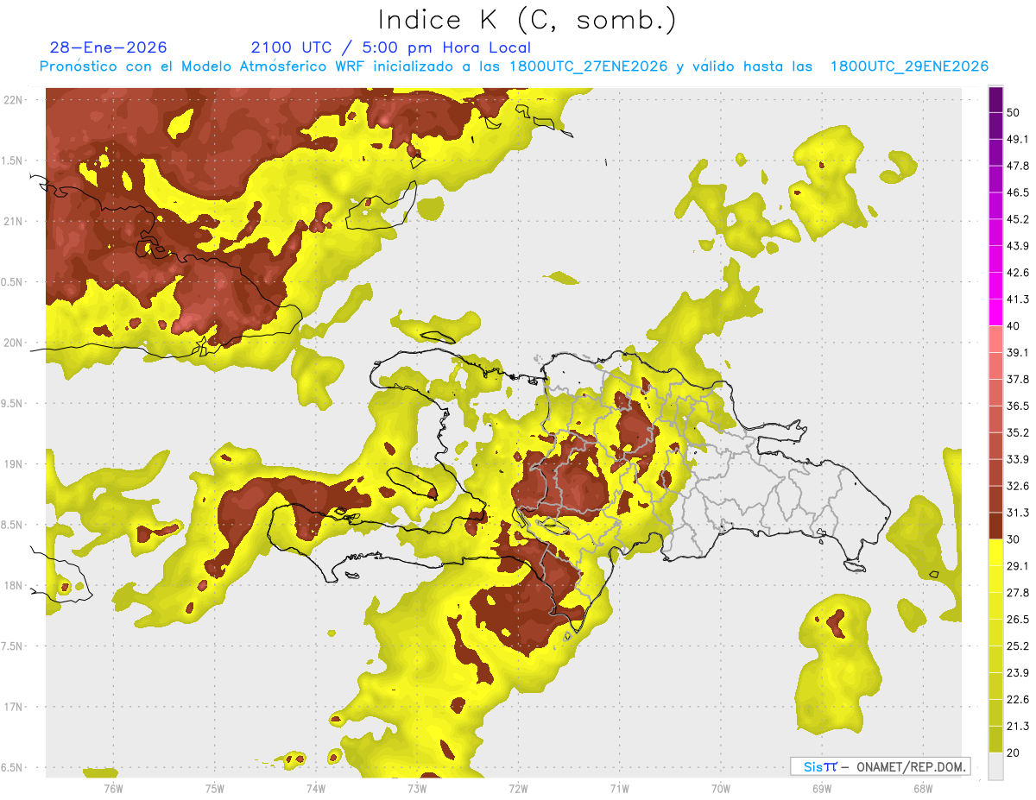Pick the gray swatch below 20 on the scale
This screenshot has height=800, width=1036.
(996, 766)
